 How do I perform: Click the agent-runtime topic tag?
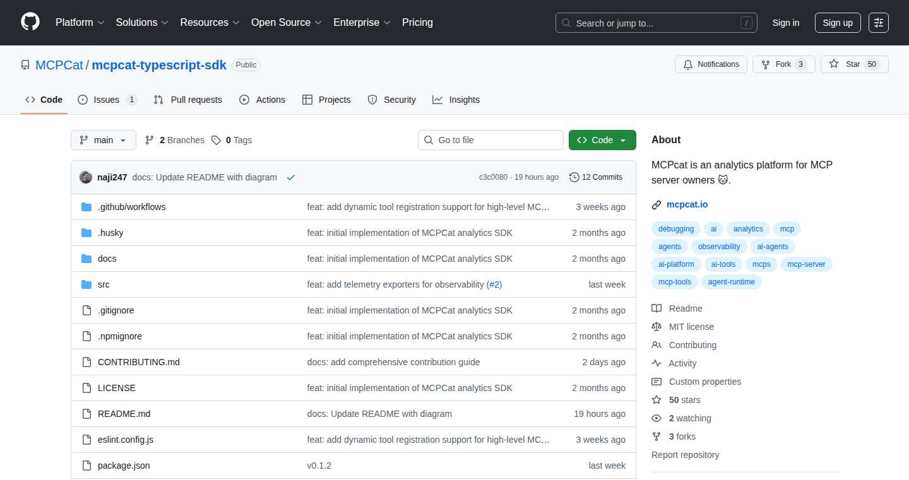click(732, 282)
